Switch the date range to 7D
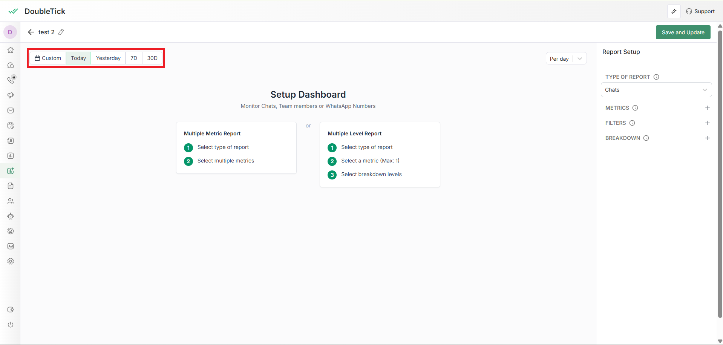Image resolution: width=723 pixels, height=345 pixels. click(x=134, y=58)
